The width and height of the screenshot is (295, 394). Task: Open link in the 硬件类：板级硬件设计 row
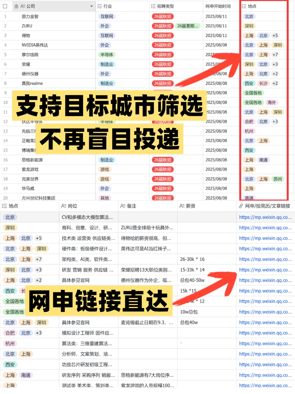click(265, 249)
